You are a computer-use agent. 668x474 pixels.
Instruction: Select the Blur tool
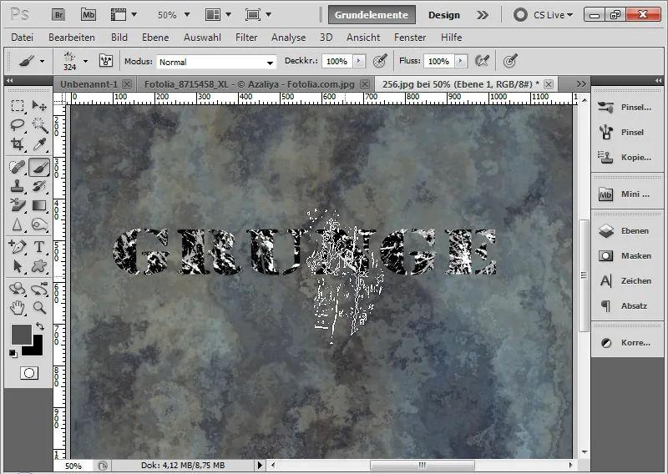tap(18, 224)
